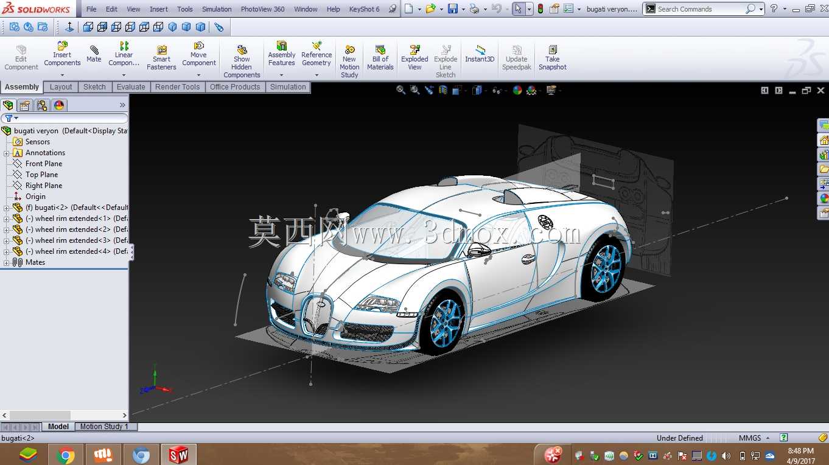Viewport: 829px width, 465px height.
Task: Switch to the Sketch tab
Action: 94,87
